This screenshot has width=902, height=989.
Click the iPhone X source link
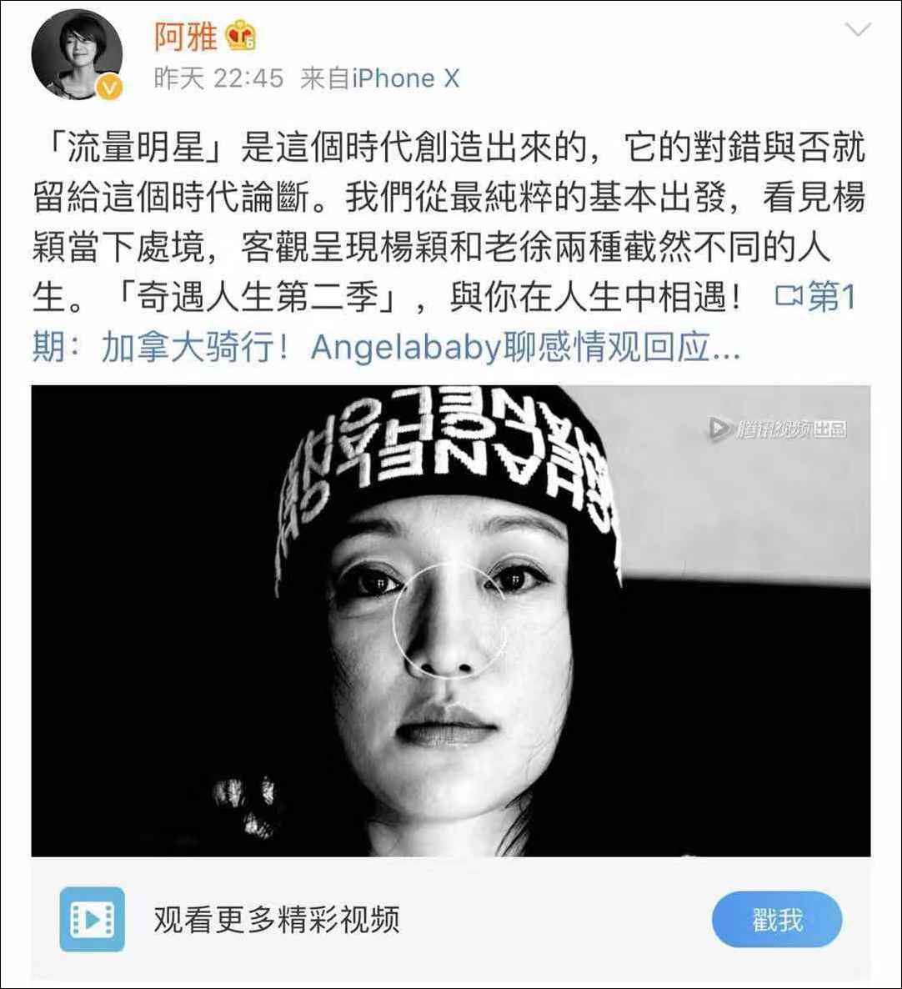coord(405,79)
